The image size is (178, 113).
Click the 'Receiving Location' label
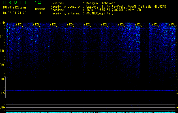[66, 6]
